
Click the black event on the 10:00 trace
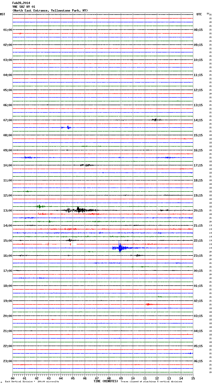pyautogui.click(x=86, y=165)
